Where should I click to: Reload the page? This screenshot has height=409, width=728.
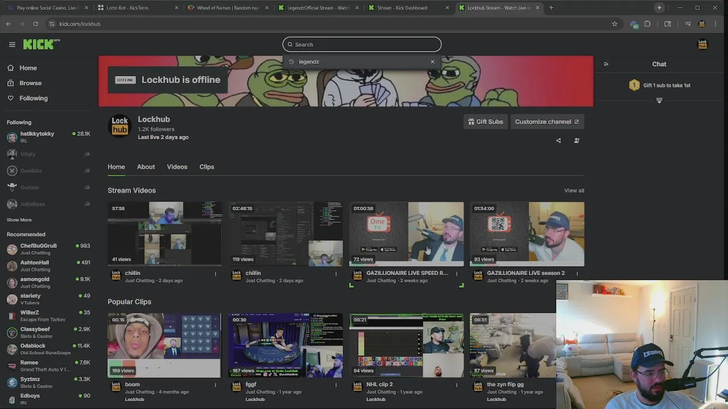[35, 24]
